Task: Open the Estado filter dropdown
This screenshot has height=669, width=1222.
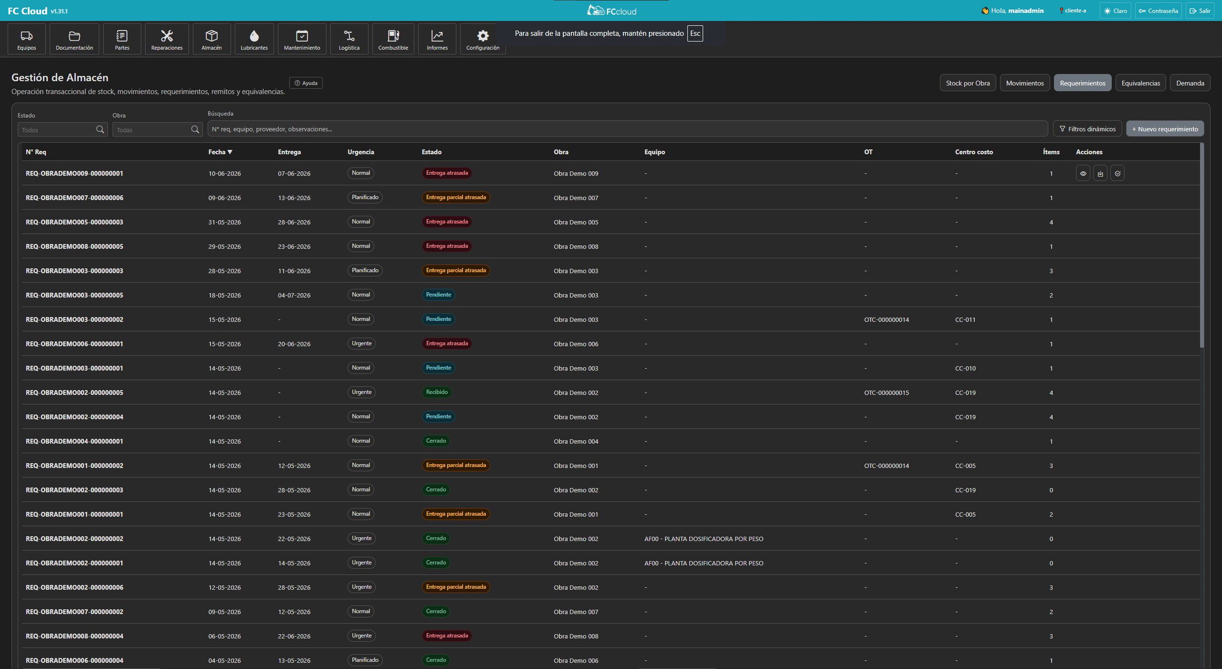Action: click(x=63, y=129)
